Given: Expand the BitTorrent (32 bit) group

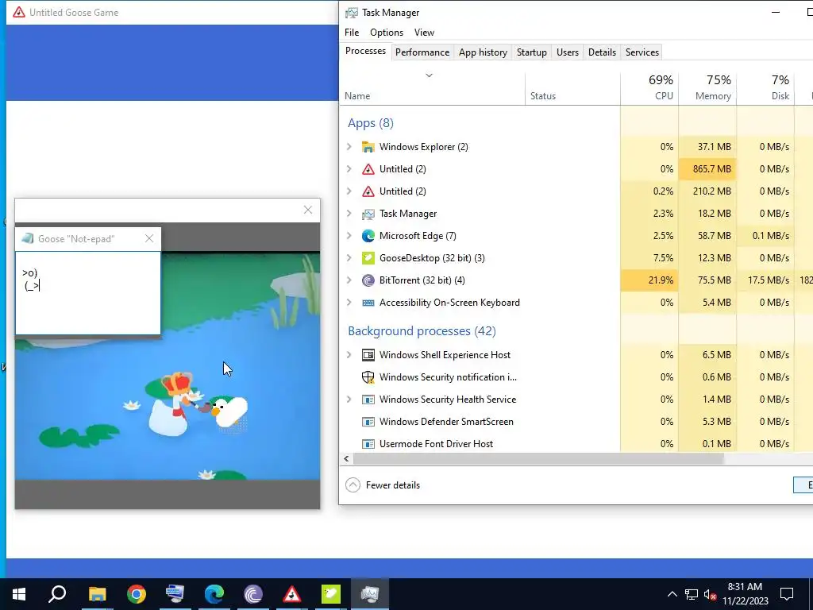Looking at the screenshot, I should (x=349, y=280).
